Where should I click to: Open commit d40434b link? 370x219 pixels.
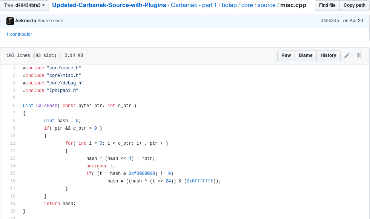click(x=330, y=21)
